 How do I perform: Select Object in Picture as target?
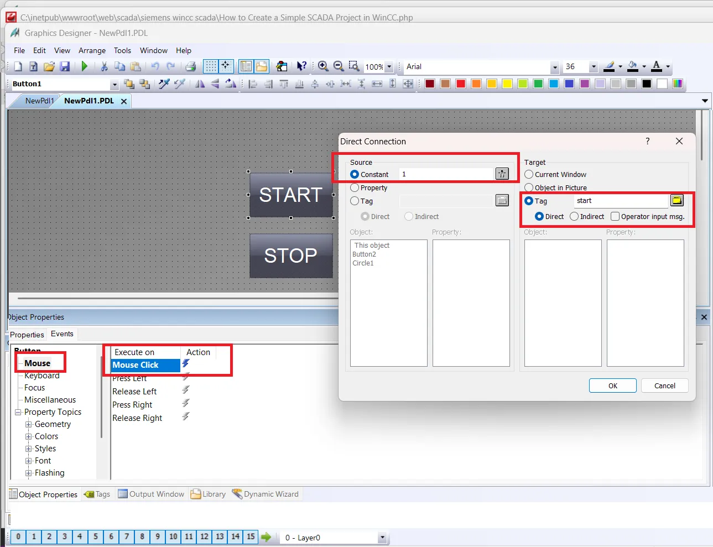(529, 187)
